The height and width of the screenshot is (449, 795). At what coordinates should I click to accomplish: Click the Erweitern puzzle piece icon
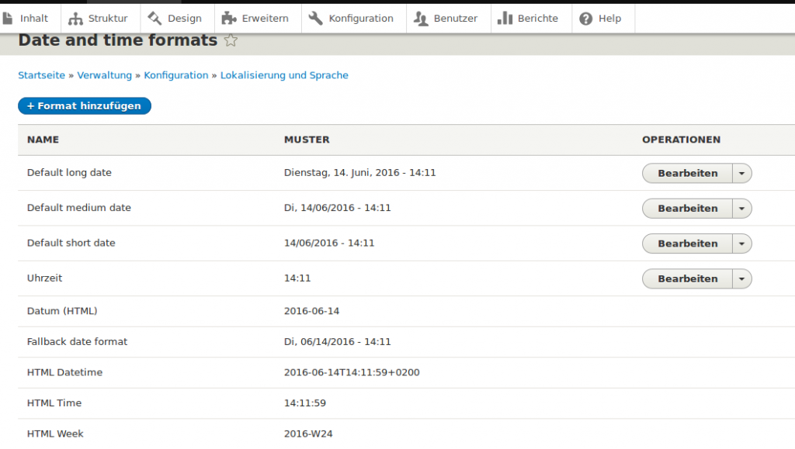pyautogui.click(x=229, y=18)
